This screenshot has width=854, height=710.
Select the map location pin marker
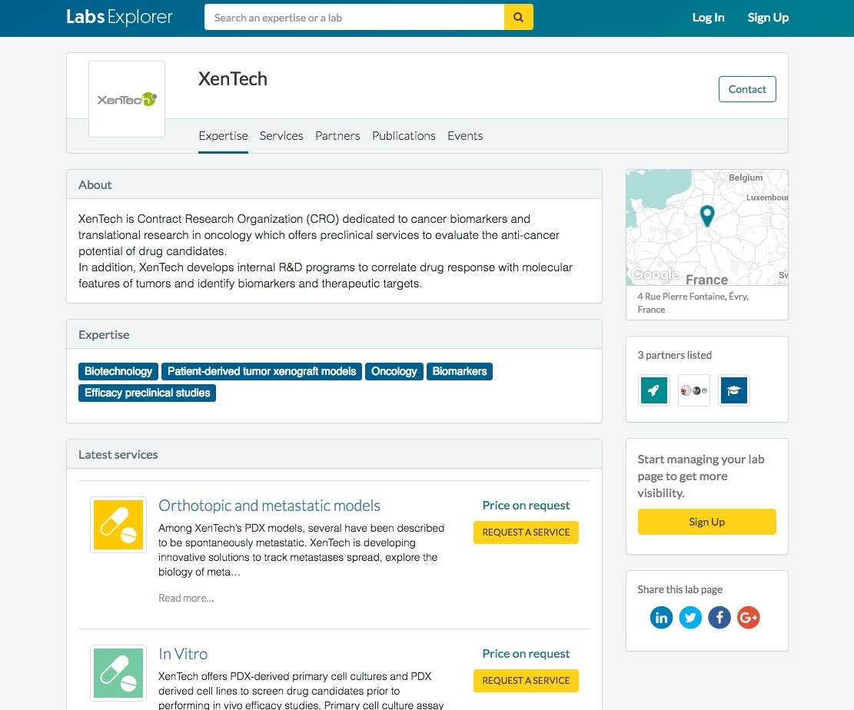(x=707, y=216)
